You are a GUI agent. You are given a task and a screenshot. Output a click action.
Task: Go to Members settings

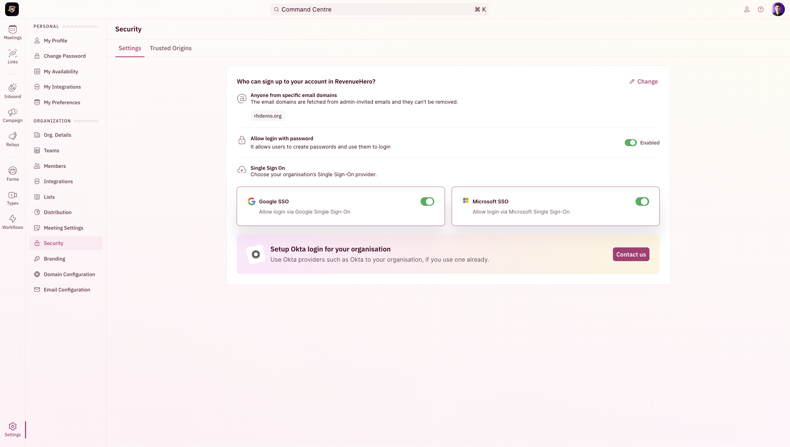[x=66, y=166]
